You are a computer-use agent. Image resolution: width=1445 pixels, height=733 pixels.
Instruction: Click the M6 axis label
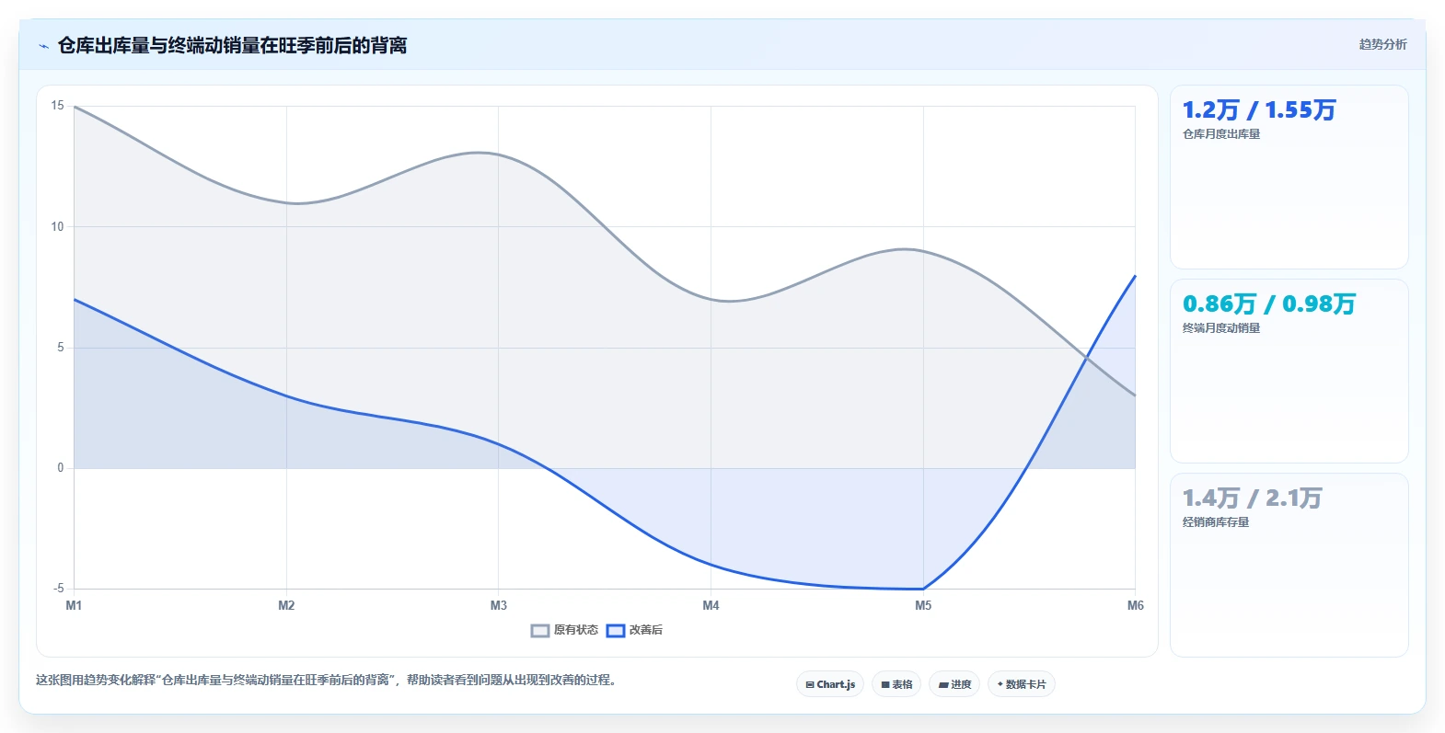[x=1136, y=605]
